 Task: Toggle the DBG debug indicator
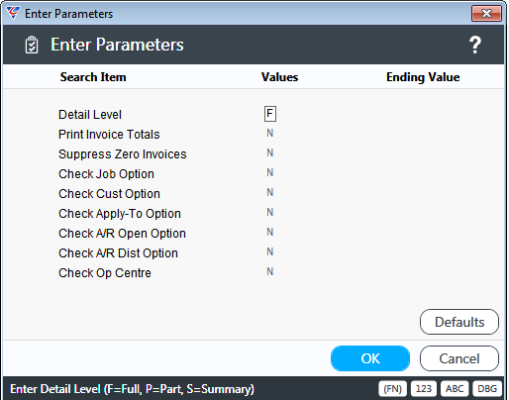[487, 389]
